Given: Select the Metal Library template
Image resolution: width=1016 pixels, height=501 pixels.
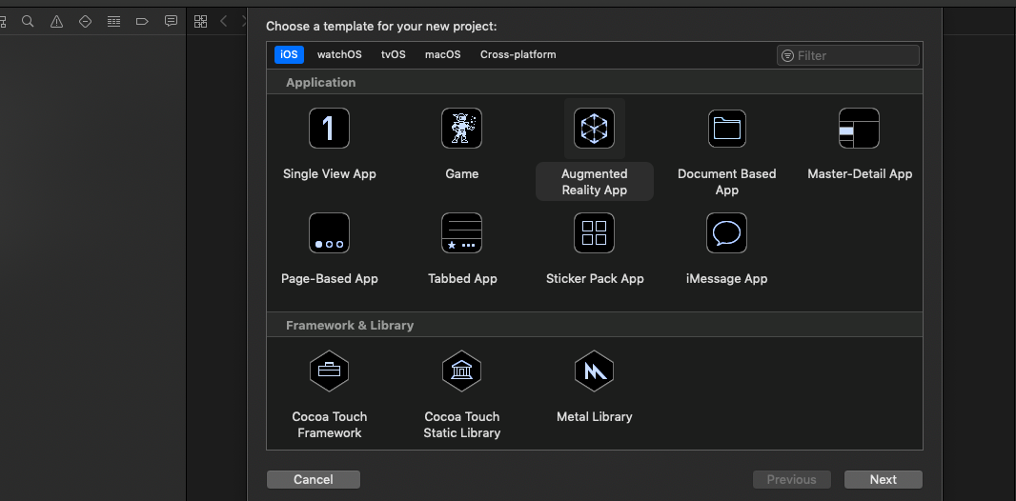Looking at the screenshot, I should pyautogui.click(x=594, y=371).
